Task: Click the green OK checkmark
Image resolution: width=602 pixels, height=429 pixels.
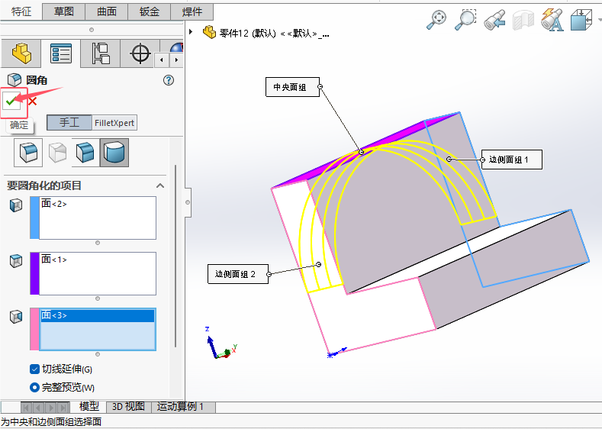Action: tap(11, 102)
